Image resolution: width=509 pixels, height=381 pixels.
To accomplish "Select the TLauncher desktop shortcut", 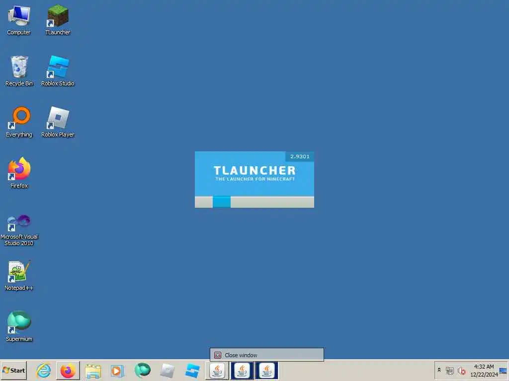I will click(58, 20).
